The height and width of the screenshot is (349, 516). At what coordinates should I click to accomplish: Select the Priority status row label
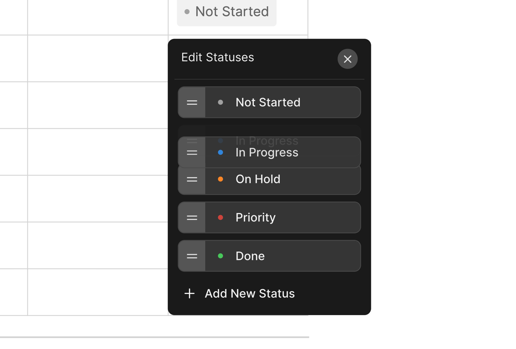tap(255, 218)
